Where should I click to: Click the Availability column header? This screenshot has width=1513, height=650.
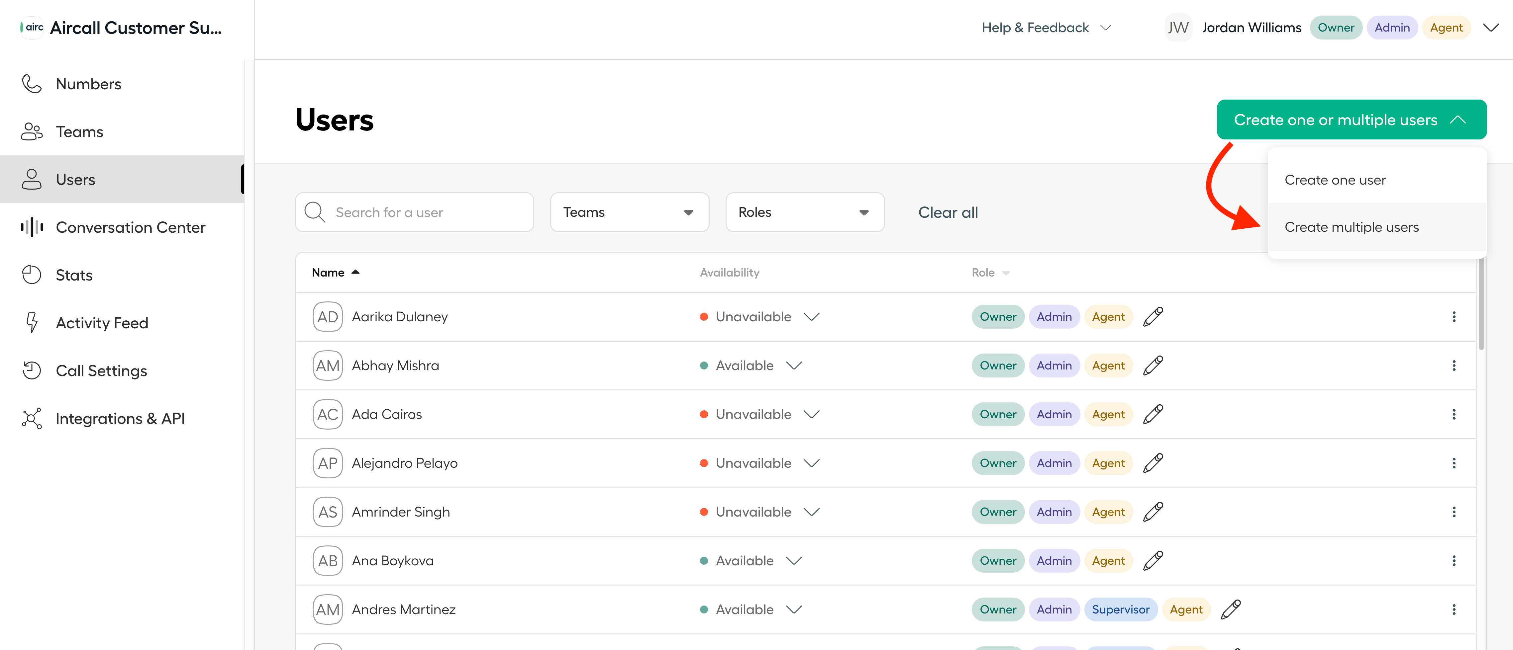coord(730,273)
